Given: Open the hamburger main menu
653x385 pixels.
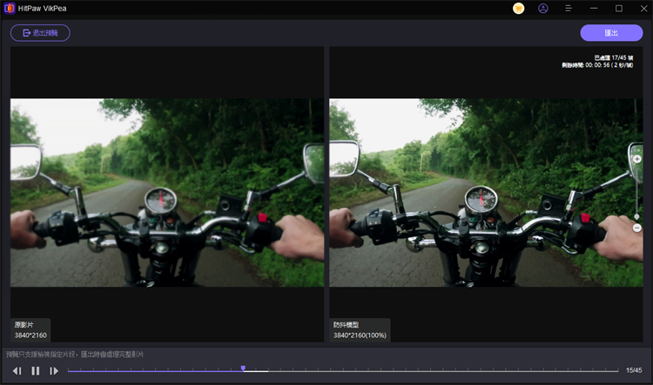Looking at the screenshot, I should coord(569,9).
